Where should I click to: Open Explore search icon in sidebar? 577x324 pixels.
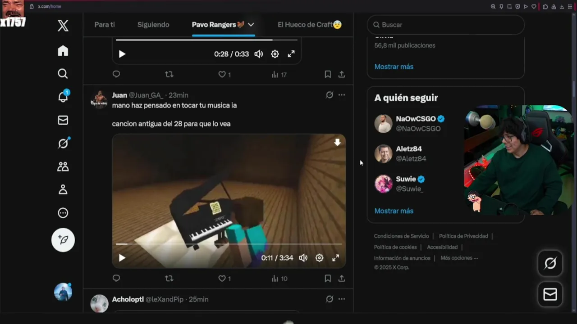coord(63,74)
